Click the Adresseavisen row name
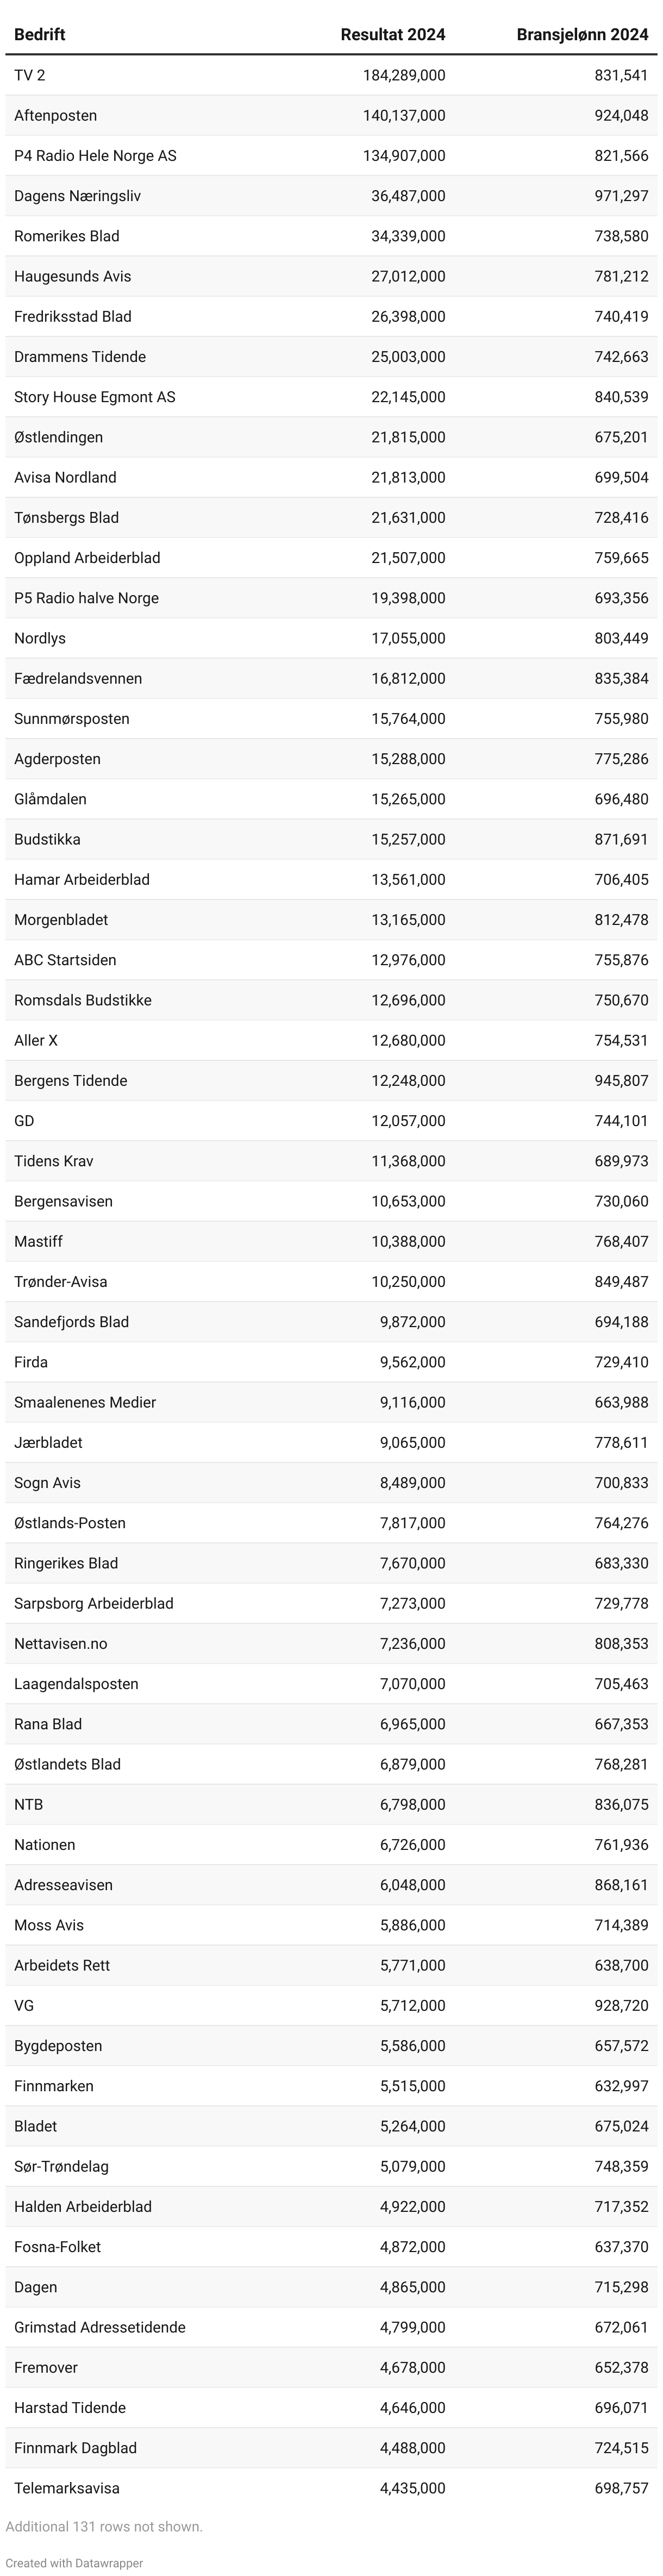This screenshot has width=663, height=2576. (63, 1884)
